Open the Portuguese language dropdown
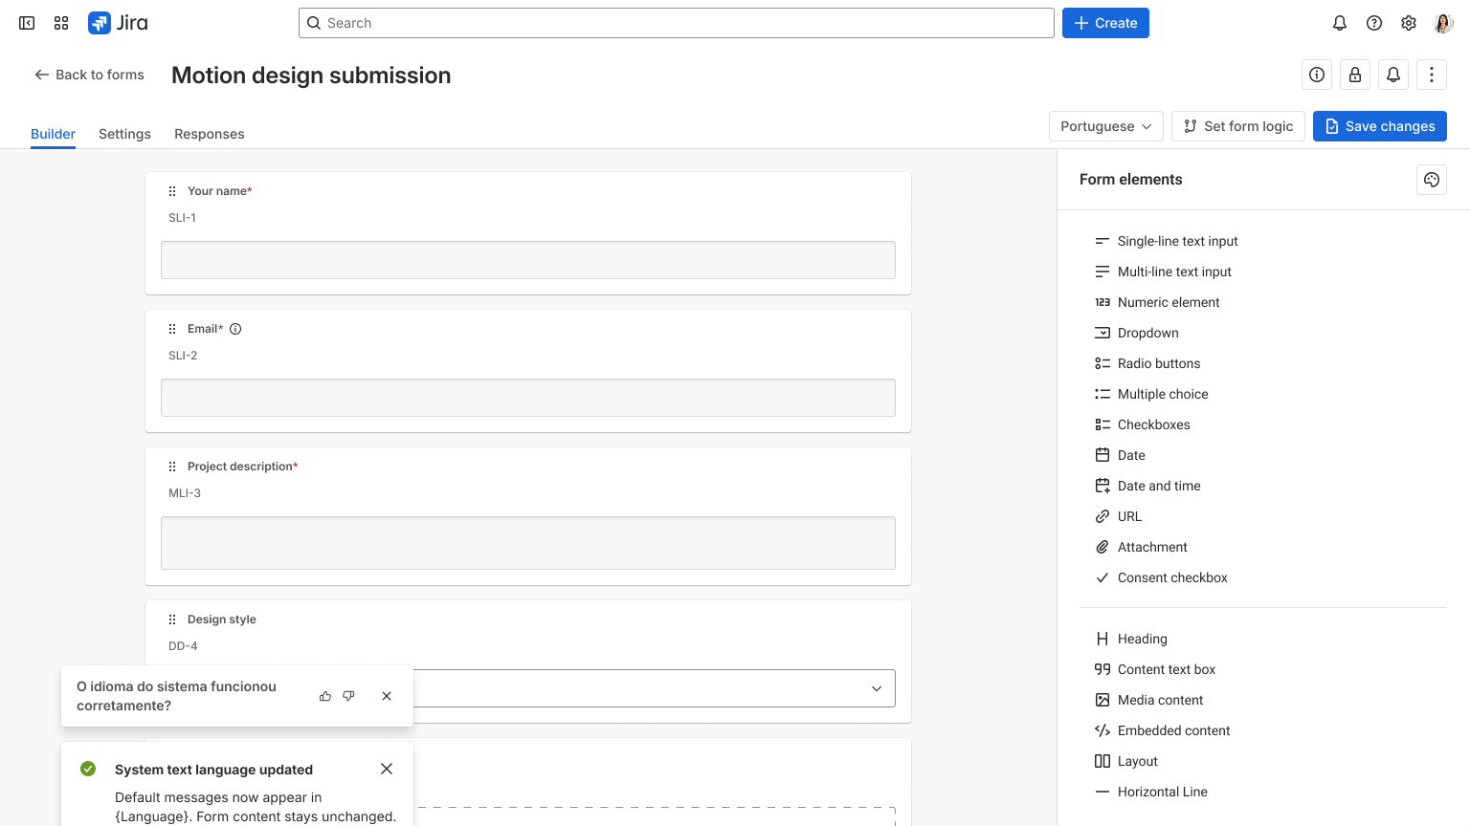Viewport: 1470px width, 826px height. click(1106, 126)
